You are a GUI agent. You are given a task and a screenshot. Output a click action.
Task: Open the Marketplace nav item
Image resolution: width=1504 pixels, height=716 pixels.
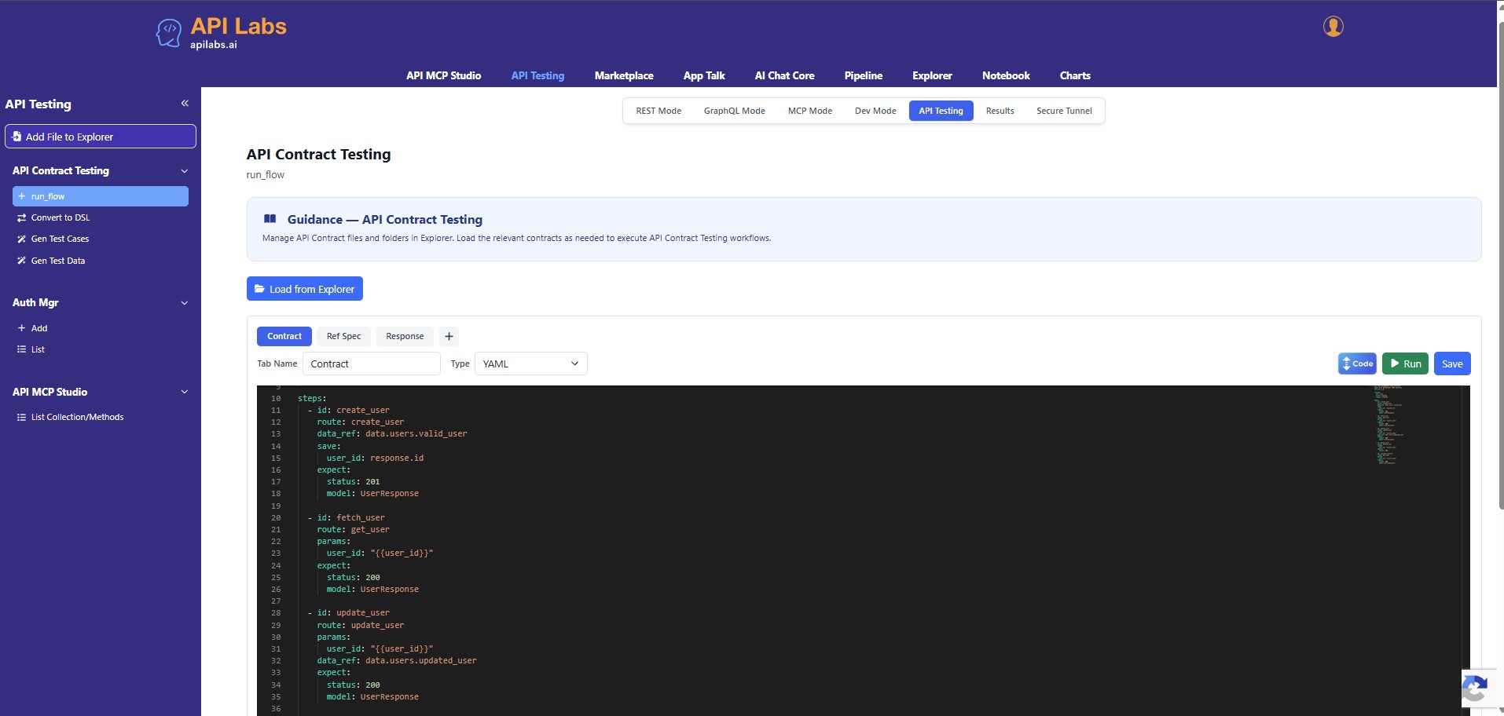point(624,75)
